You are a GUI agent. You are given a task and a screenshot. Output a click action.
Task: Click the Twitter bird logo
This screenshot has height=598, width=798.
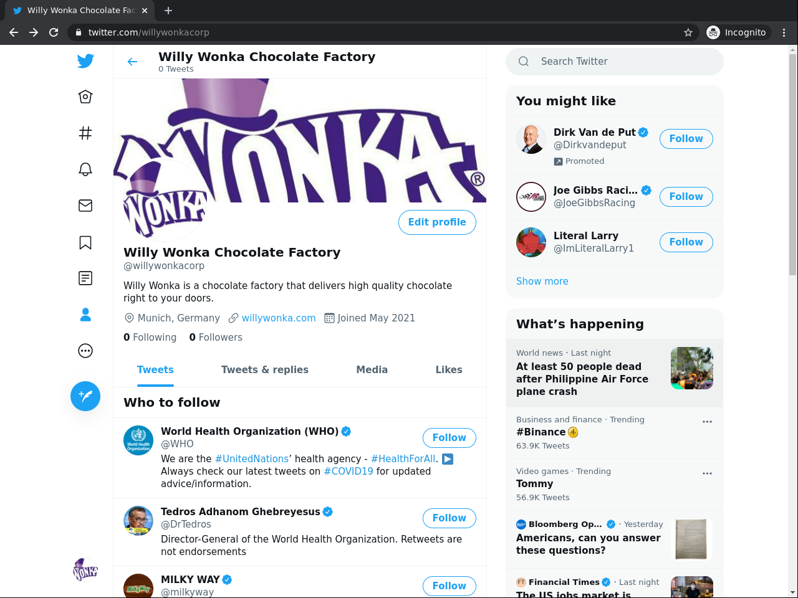(85, 60)
